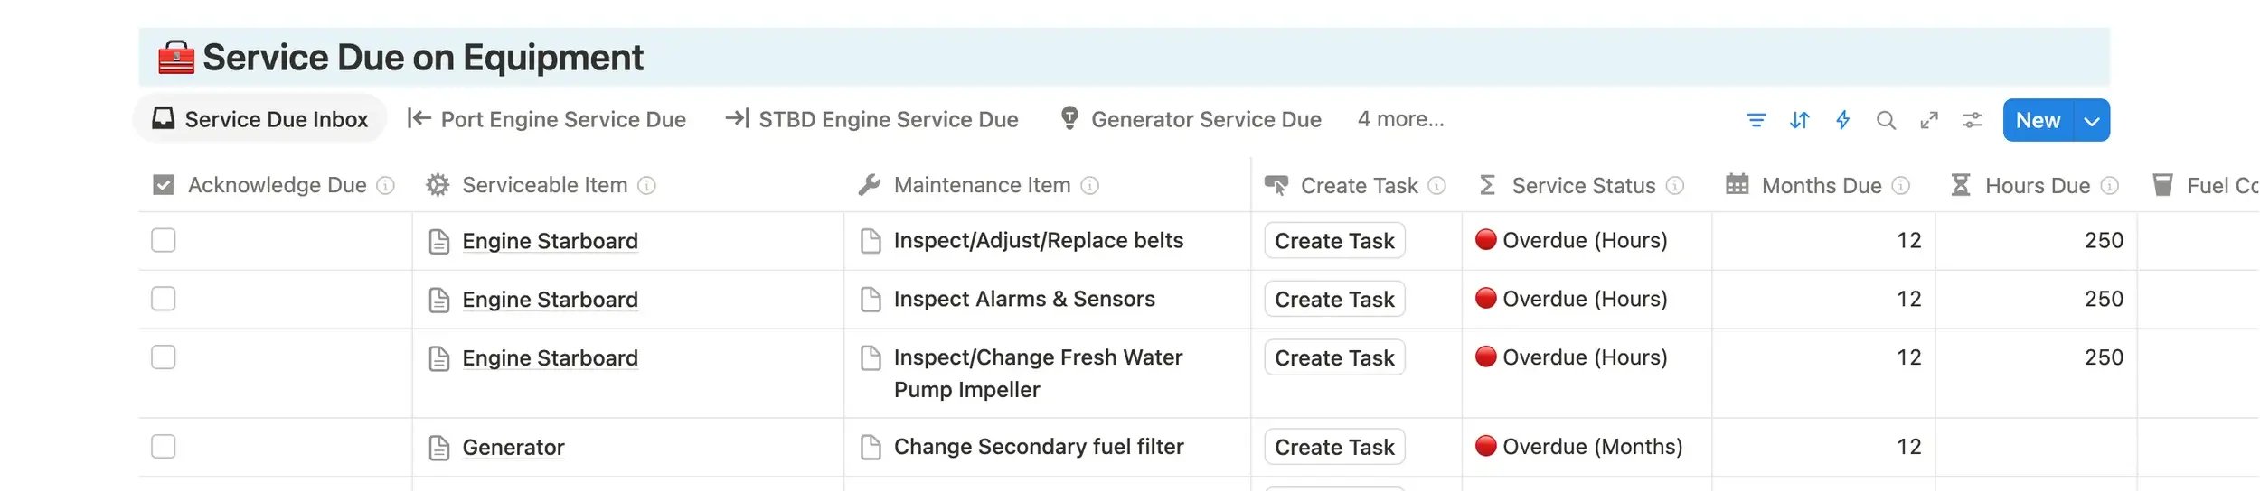Viewport: 2260px width, 491px height.
Task: Tick checkbox for Inspect Alarms & Sensors row
Action: (x=164, y=299)
